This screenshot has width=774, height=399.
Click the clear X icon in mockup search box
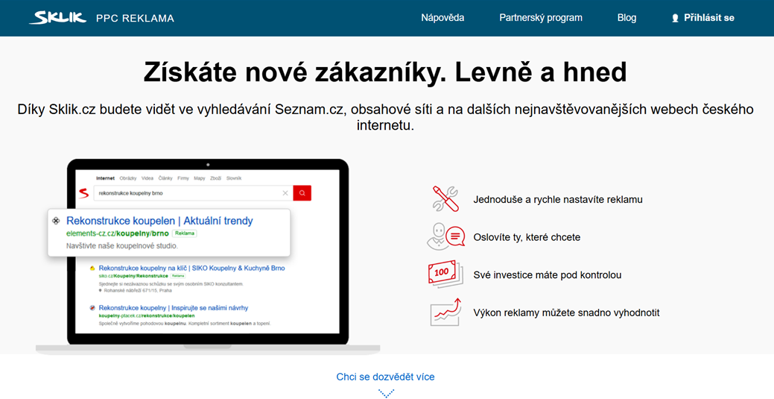click(285, 193)
